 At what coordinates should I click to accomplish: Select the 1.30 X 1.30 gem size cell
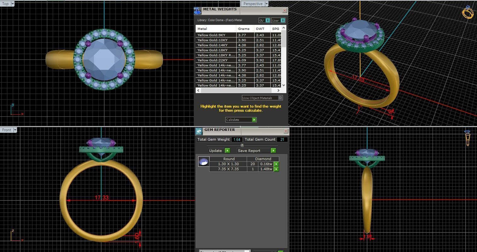[x=228, y=164]
